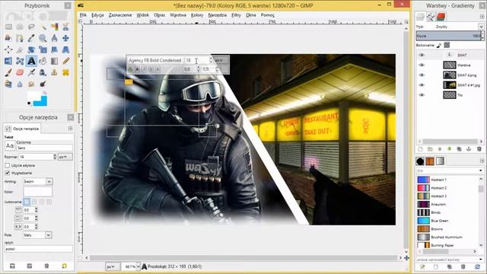The height and width of the screenshot is (274, 487).
Task: Open the status bar unit px dropdown
Action: coord(112,266)
